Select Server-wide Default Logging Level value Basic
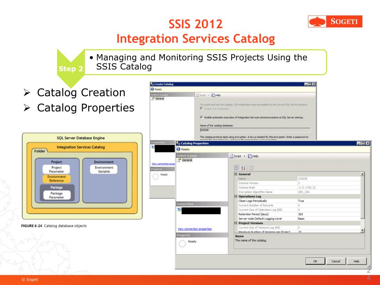The image size is (380, 285). 329,219
